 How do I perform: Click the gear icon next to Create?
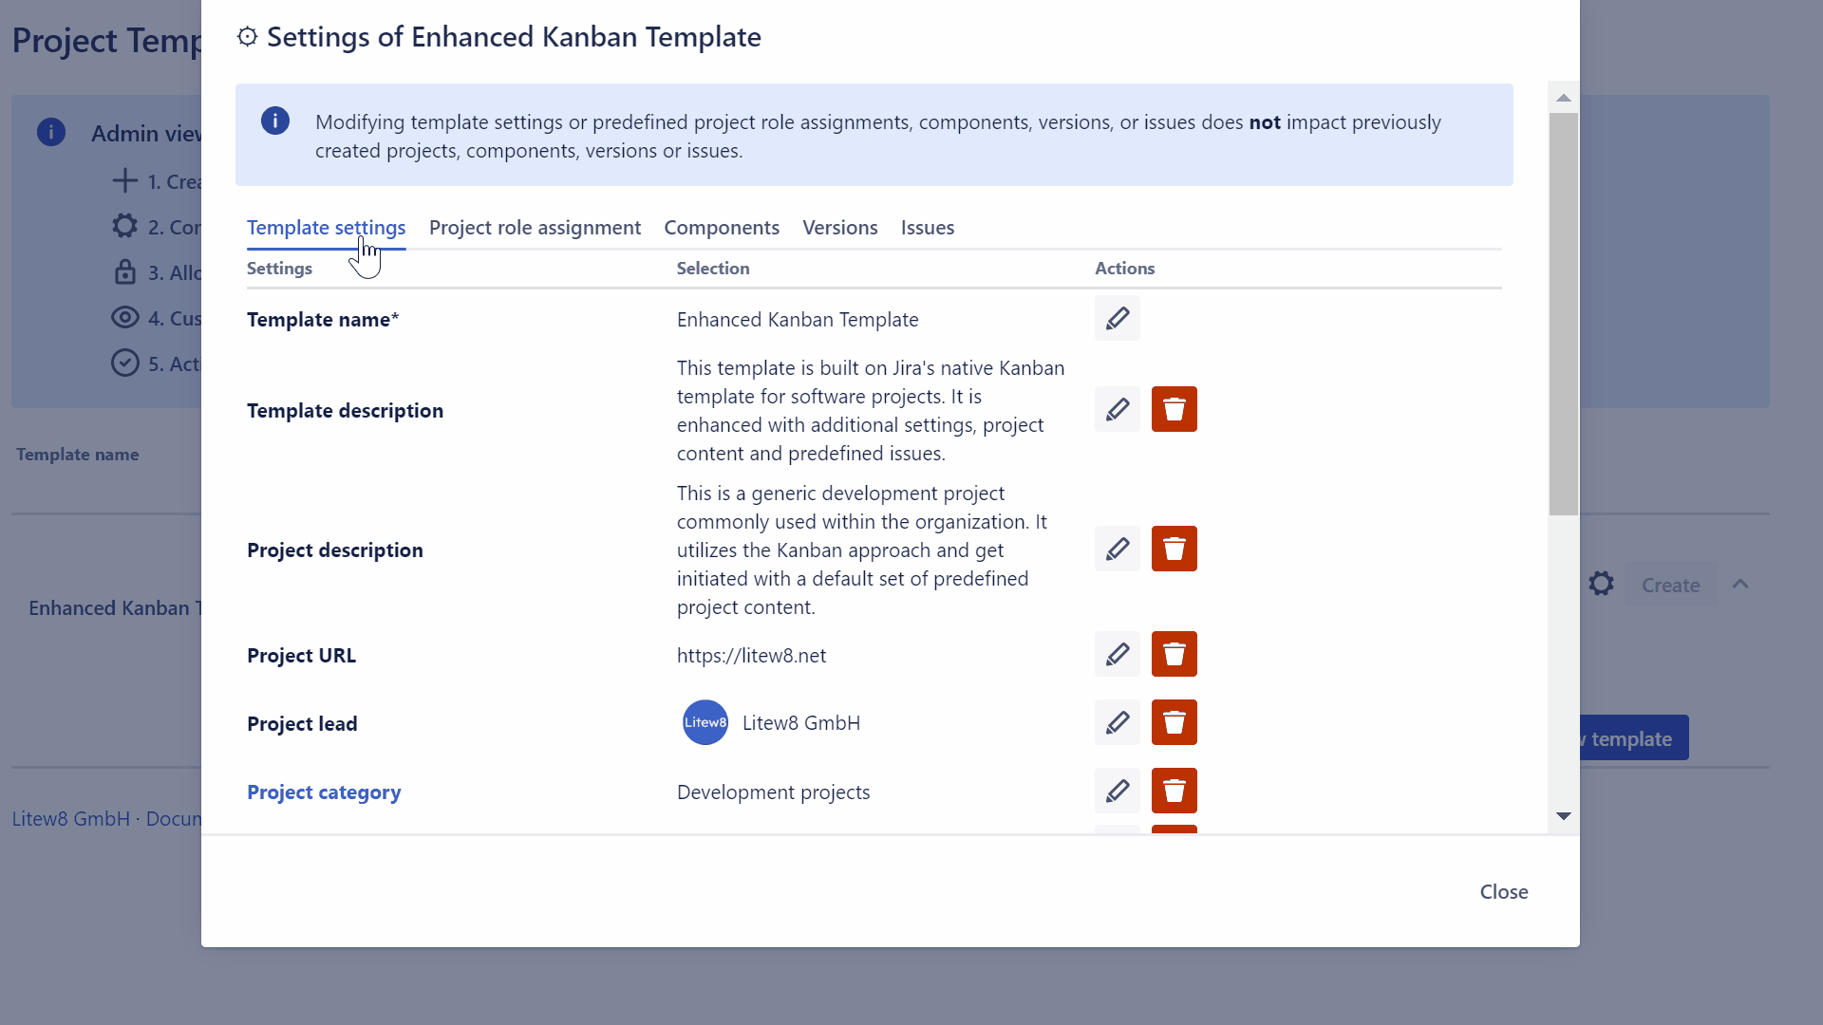(x=1602, y=584)
